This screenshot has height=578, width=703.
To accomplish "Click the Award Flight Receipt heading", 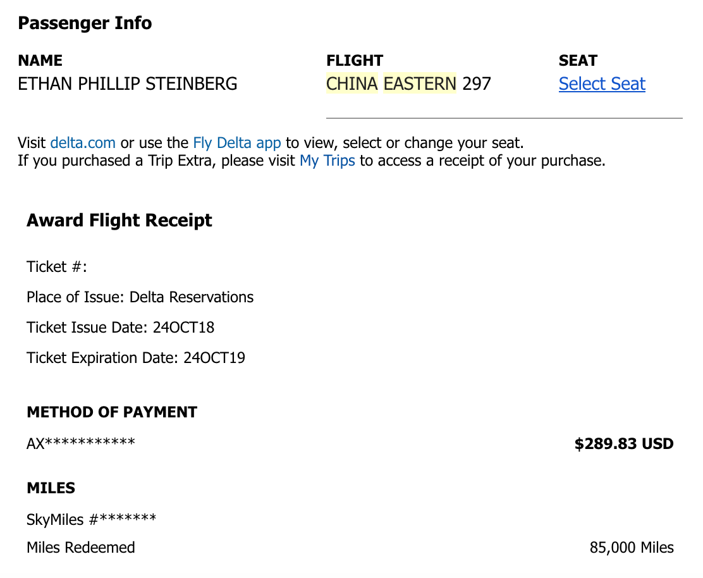I will click(119, 221).
